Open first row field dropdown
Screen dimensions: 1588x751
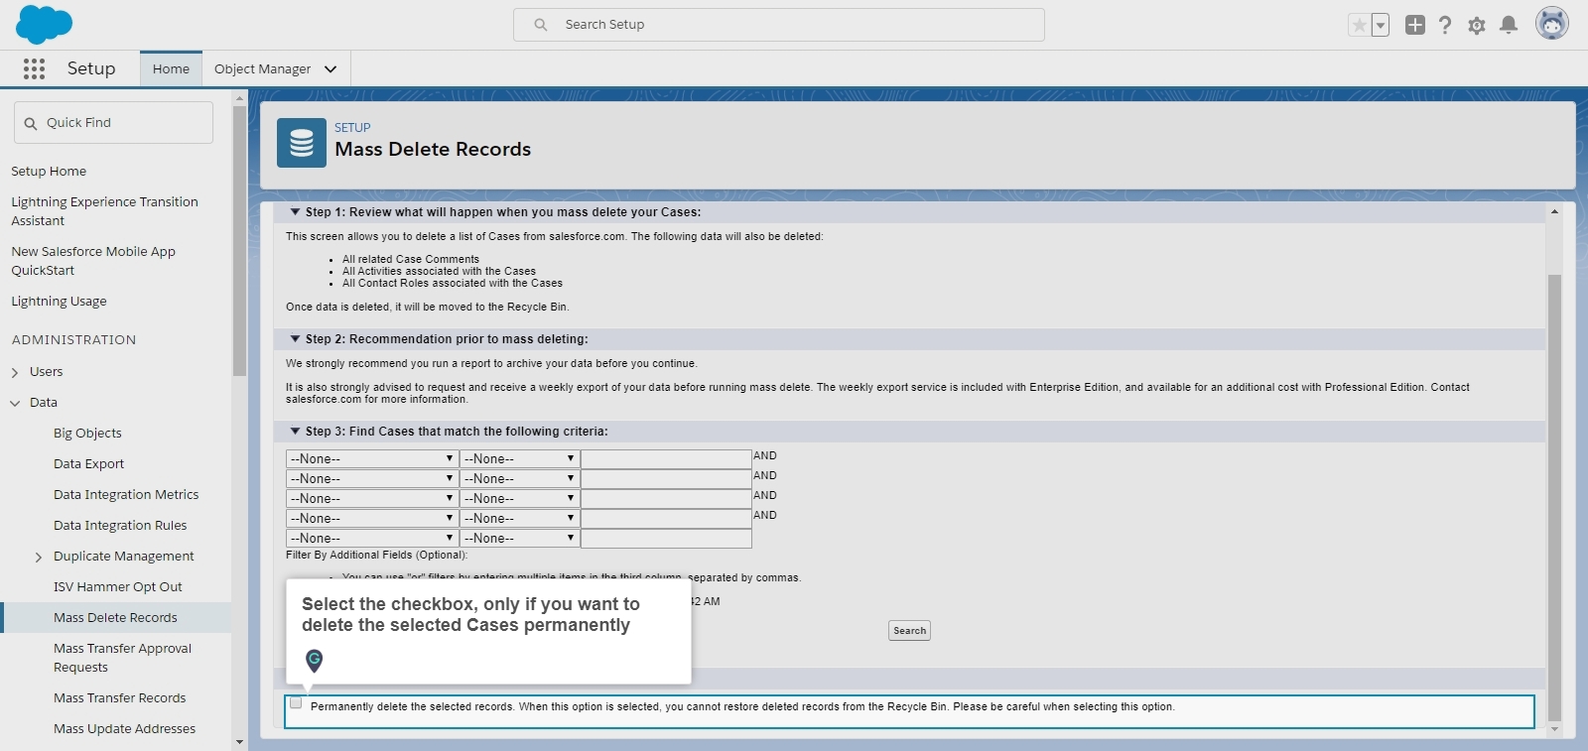click(371, 458)
